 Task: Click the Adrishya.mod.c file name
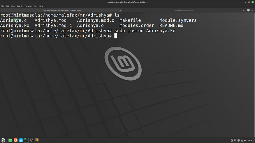click(53, 26)
